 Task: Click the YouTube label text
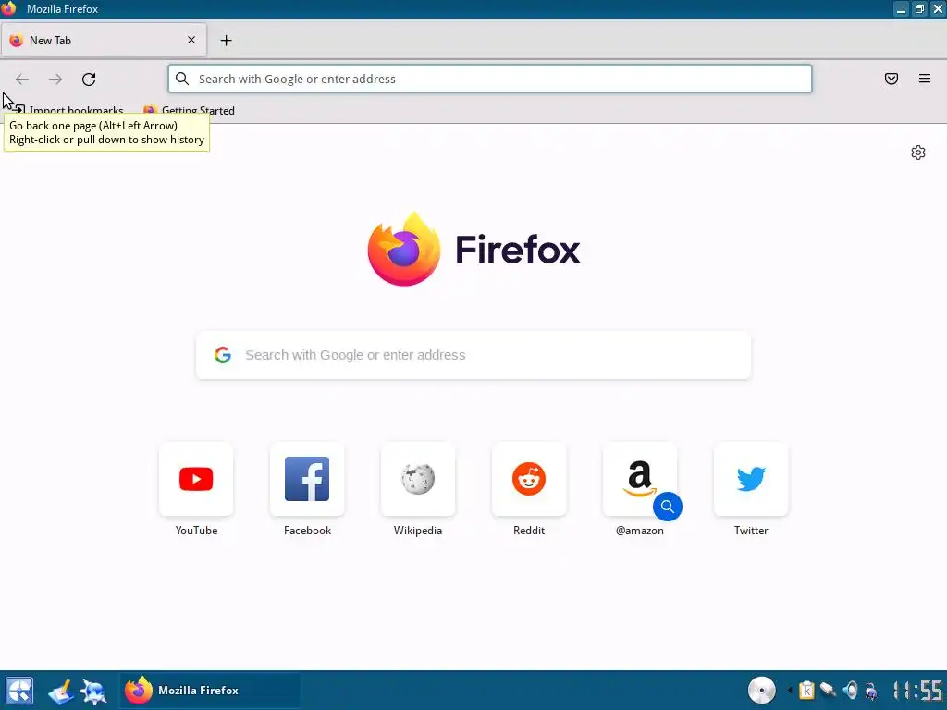[x=196, y=531]
